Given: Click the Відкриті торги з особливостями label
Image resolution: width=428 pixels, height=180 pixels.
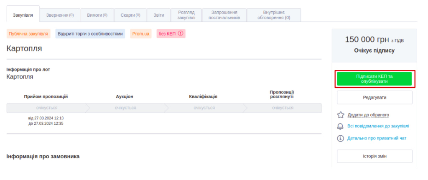Looking at the screenshot, I should point(90,34).
